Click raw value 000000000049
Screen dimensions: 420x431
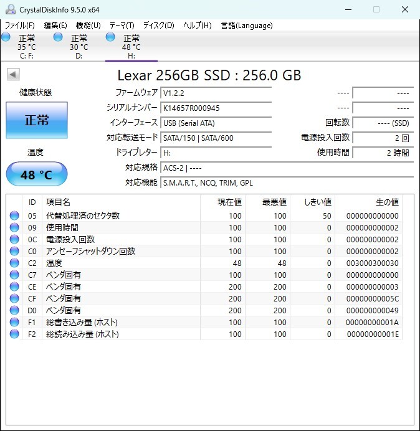[373, 310]
